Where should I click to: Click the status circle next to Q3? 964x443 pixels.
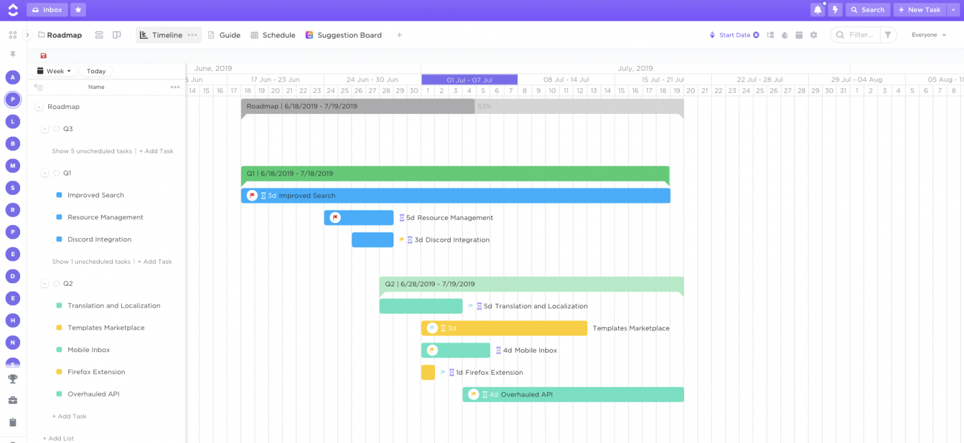56,128
